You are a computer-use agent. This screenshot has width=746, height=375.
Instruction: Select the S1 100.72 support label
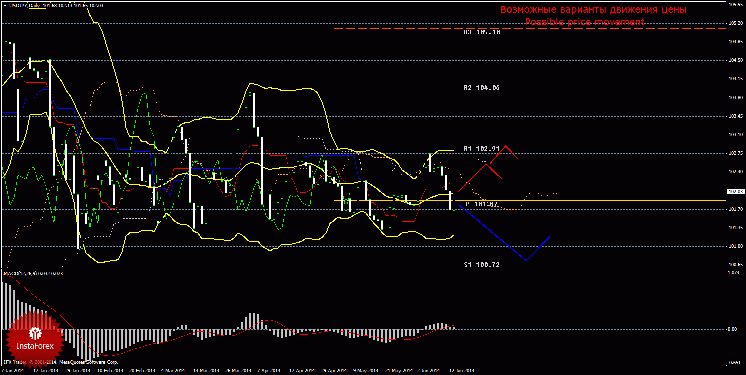482,264
